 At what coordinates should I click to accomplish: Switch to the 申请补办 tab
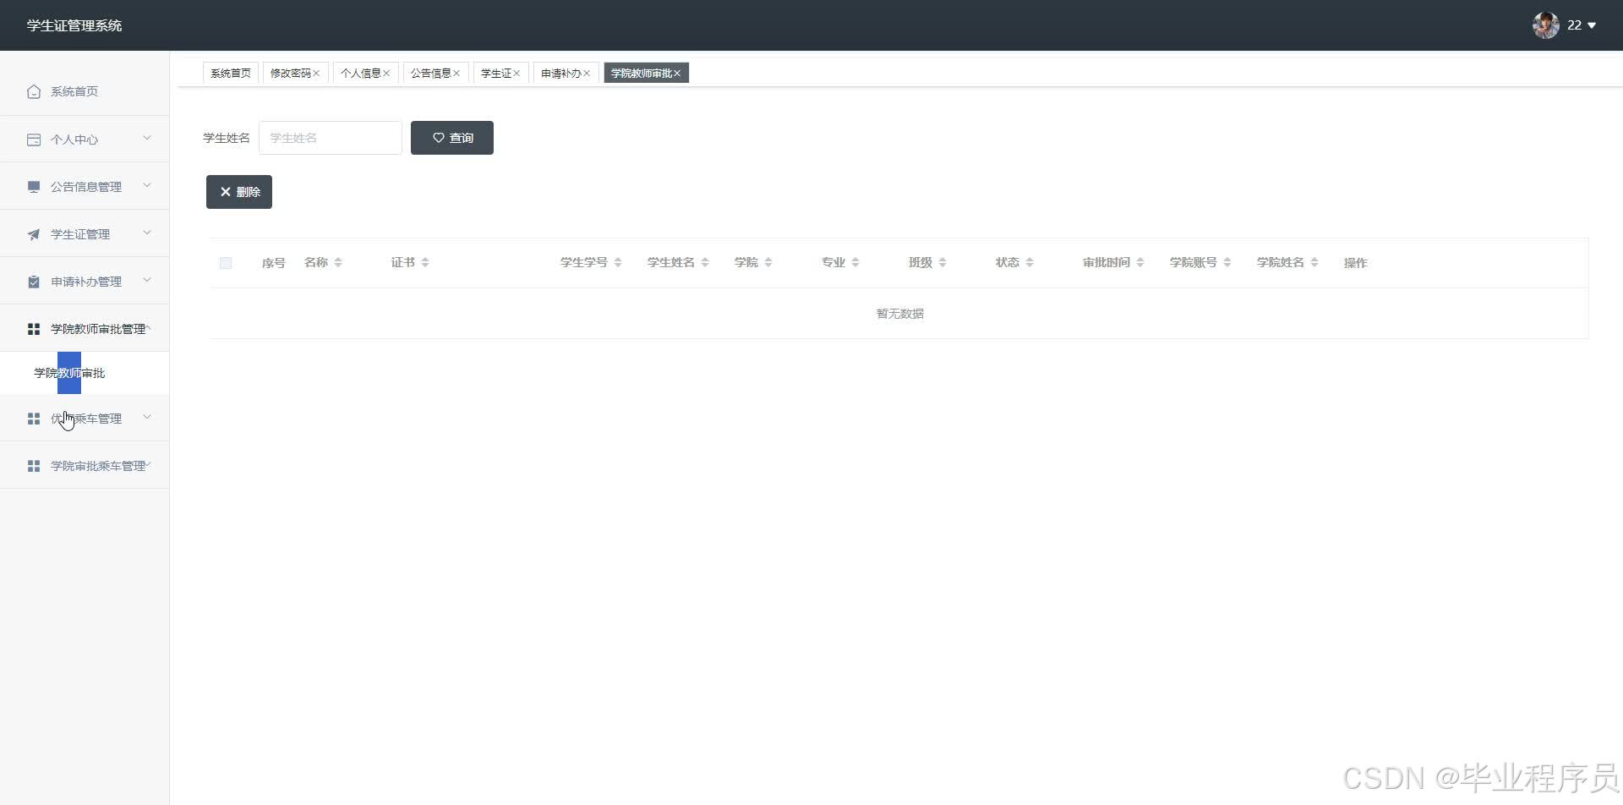[x=560, y=74]
